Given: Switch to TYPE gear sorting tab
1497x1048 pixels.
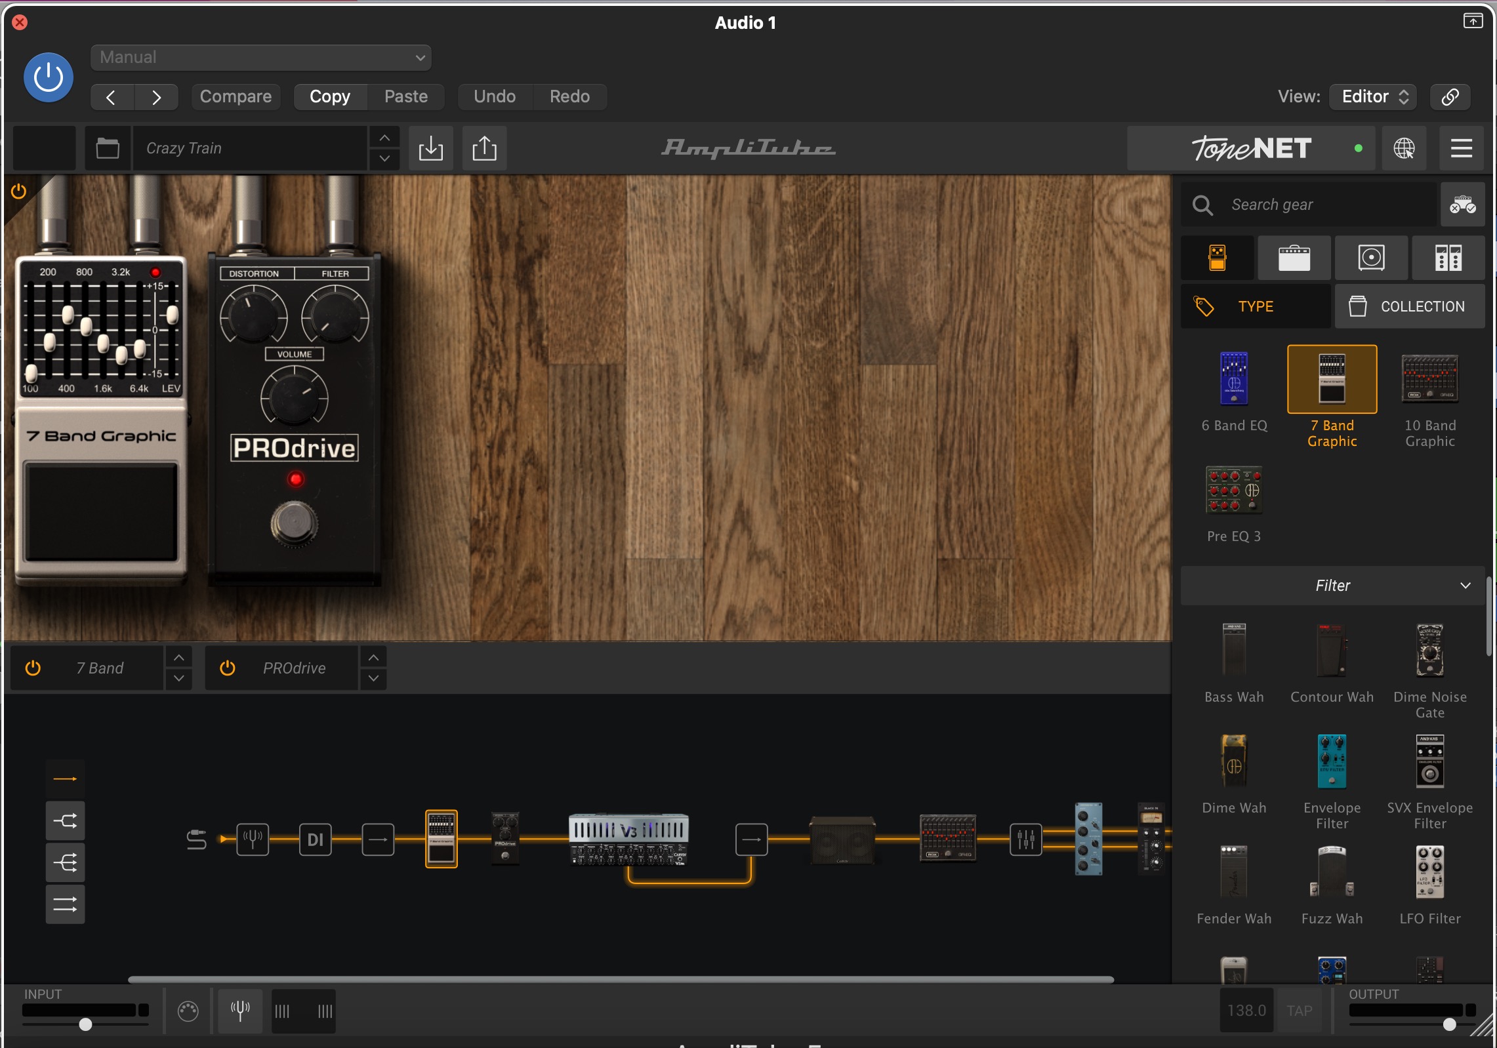Looking at the screenshot, I should click(x=1256, y=306).
